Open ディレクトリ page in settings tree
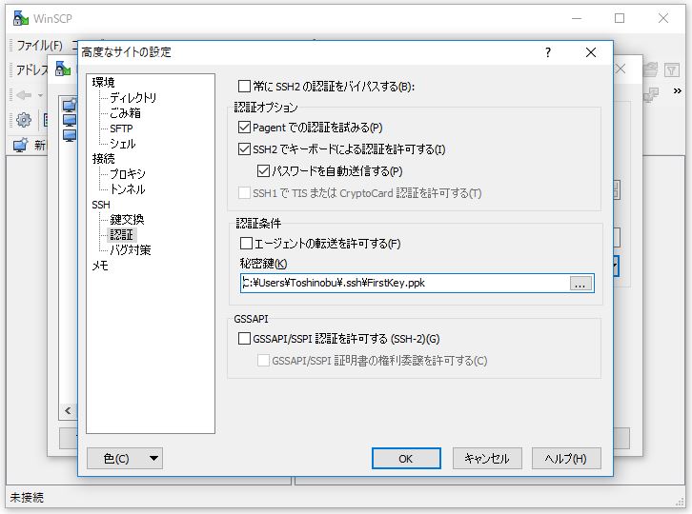 pos(132,97)
